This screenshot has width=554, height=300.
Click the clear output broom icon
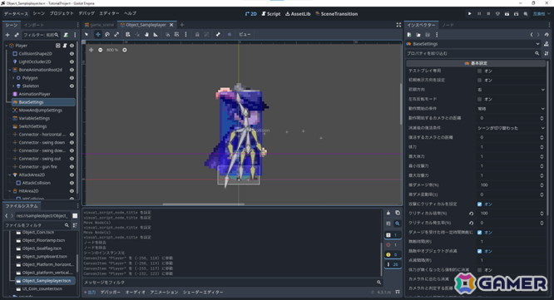pos(388,213)
